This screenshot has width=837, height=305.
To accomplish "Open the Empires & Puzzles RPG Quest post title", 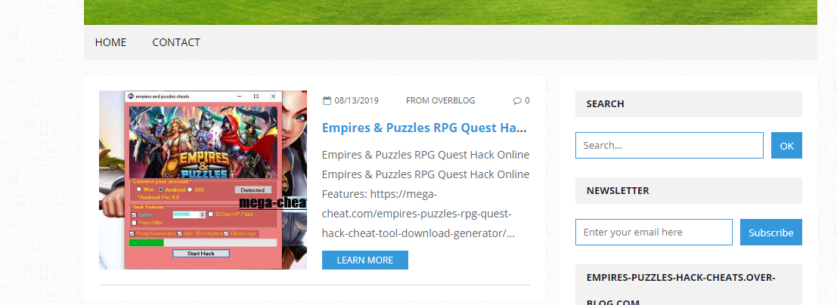I will (424, 128).
